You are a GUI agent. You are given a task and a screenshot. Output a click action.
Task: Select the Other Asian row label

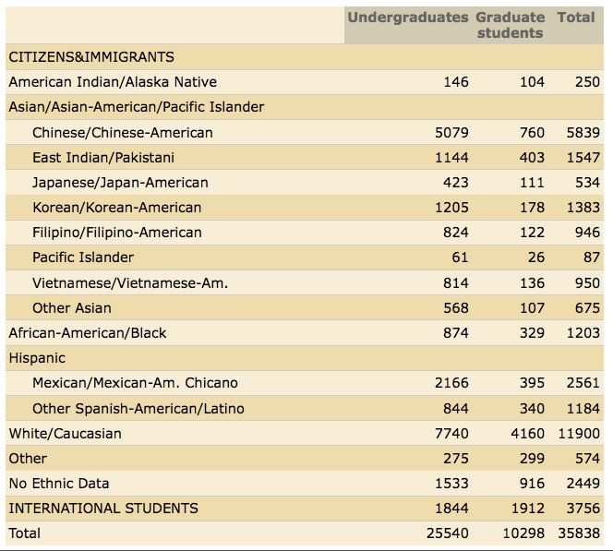[x=71, y=308]
